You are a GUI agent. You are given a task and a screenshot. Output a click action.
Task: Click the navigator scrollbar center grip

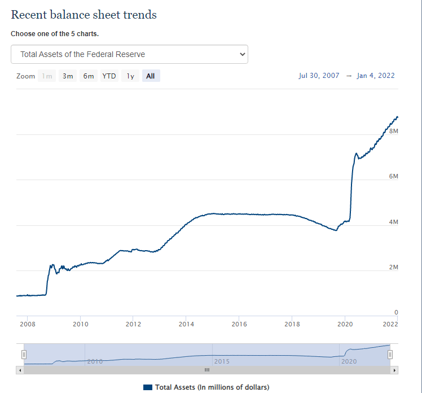click(x=206, y=370)
